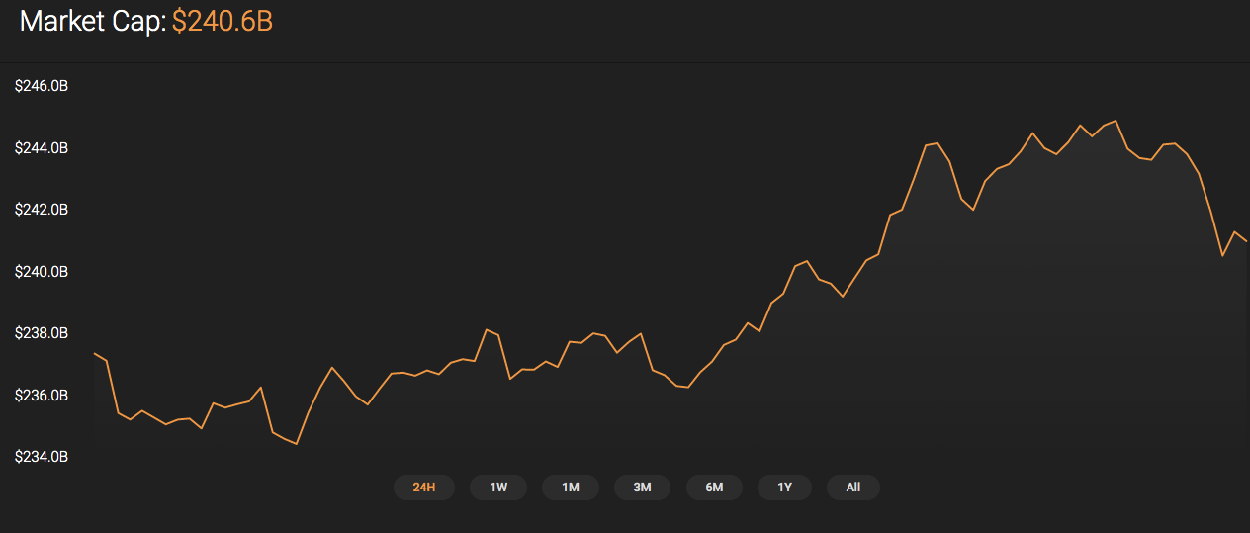Click the $246.0B axis label
Viewport: 1250px width, 533px height.
pyautogui.click(x=42, y=87)
